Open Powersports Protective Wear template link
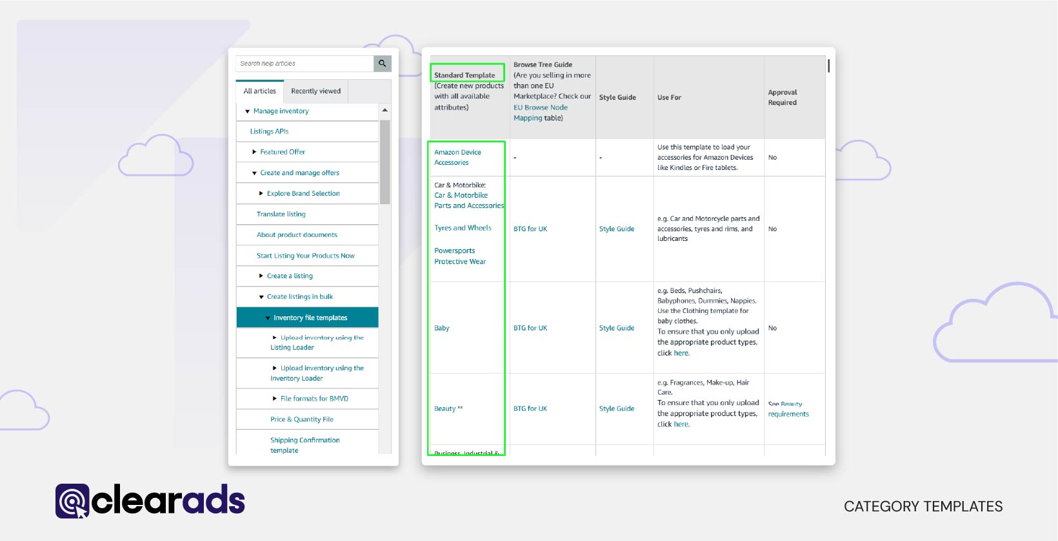1058x541 pixels. coord(460,256)
